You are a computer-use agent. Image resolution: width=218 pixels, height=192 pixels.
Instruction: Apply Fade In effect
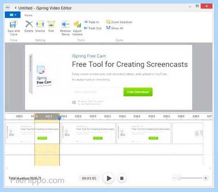92,22
